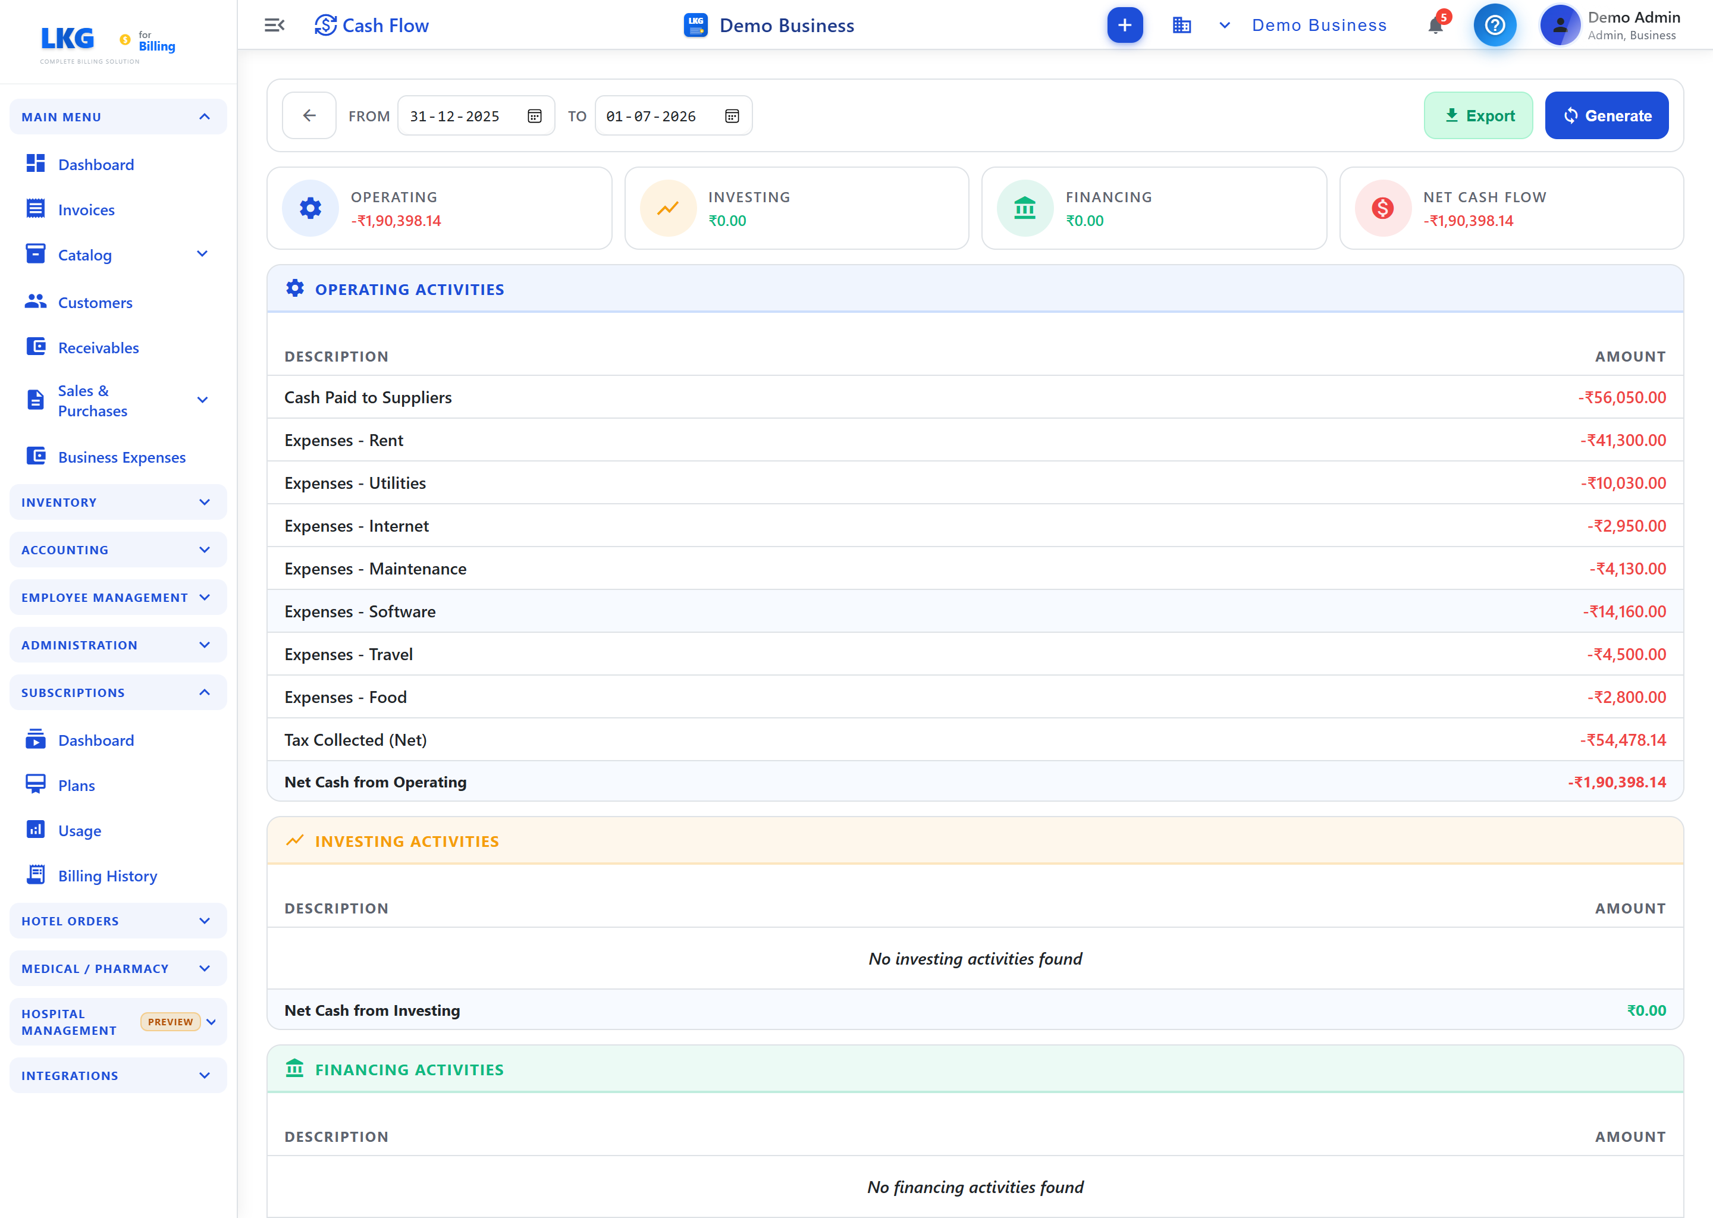Expand the Catalog submenu
1713x1218 pixels.
click(202, 255)
